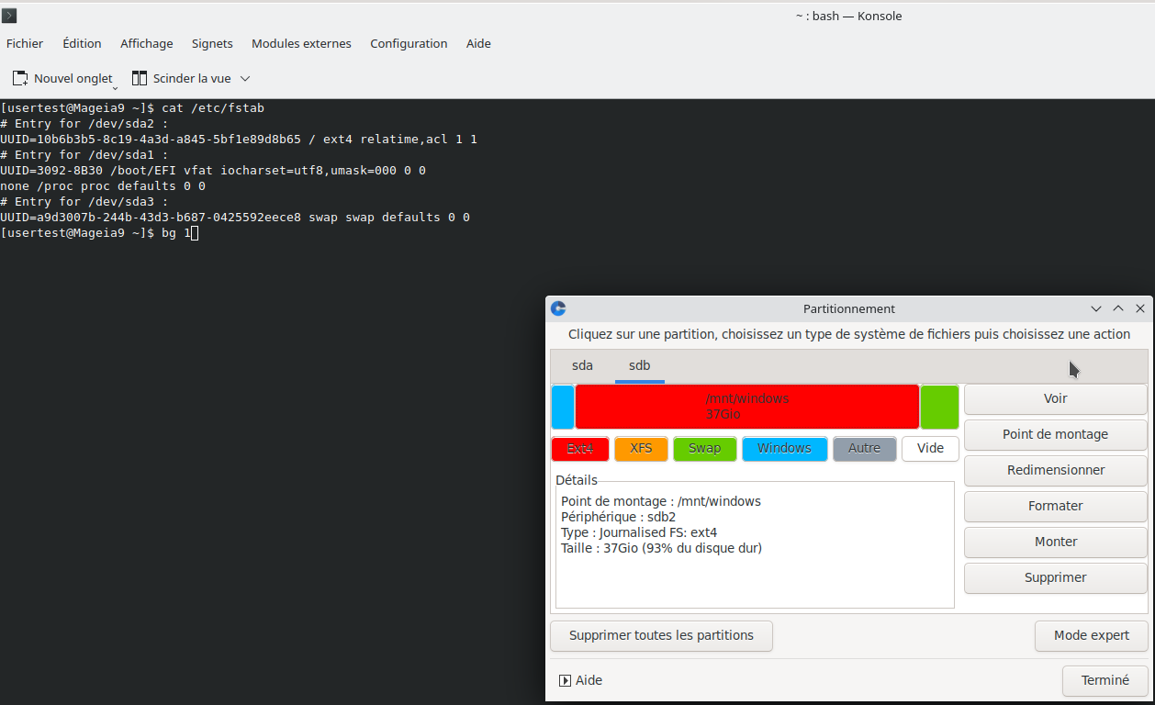
Task: Choose the Ext4 filesystem type button
Action: click(580, 449)
